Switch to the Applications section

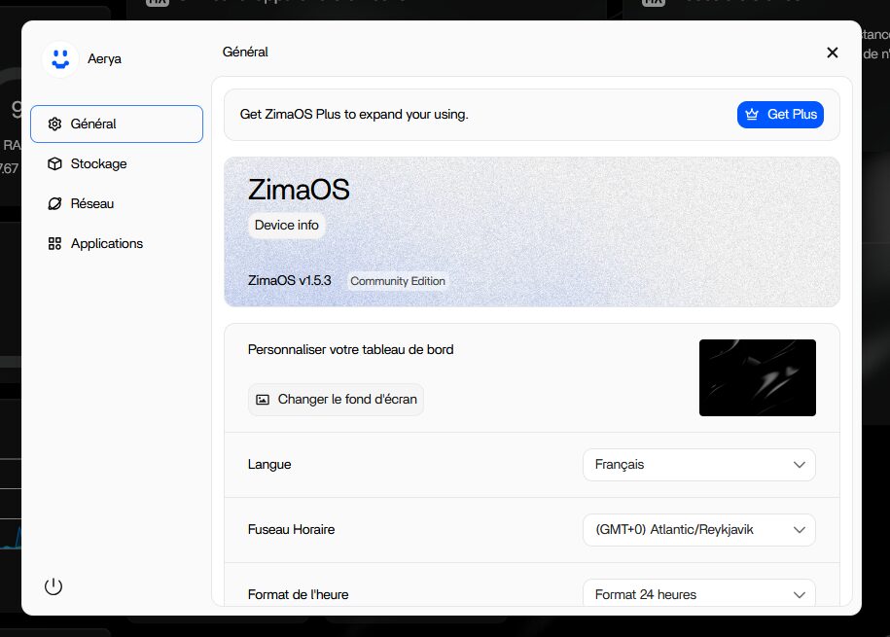tap(107, 243)
